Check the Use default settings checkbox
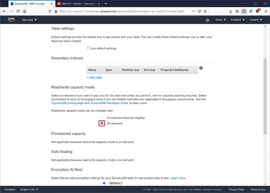Viewport: 270px width, 193px height. coord(89,48)
